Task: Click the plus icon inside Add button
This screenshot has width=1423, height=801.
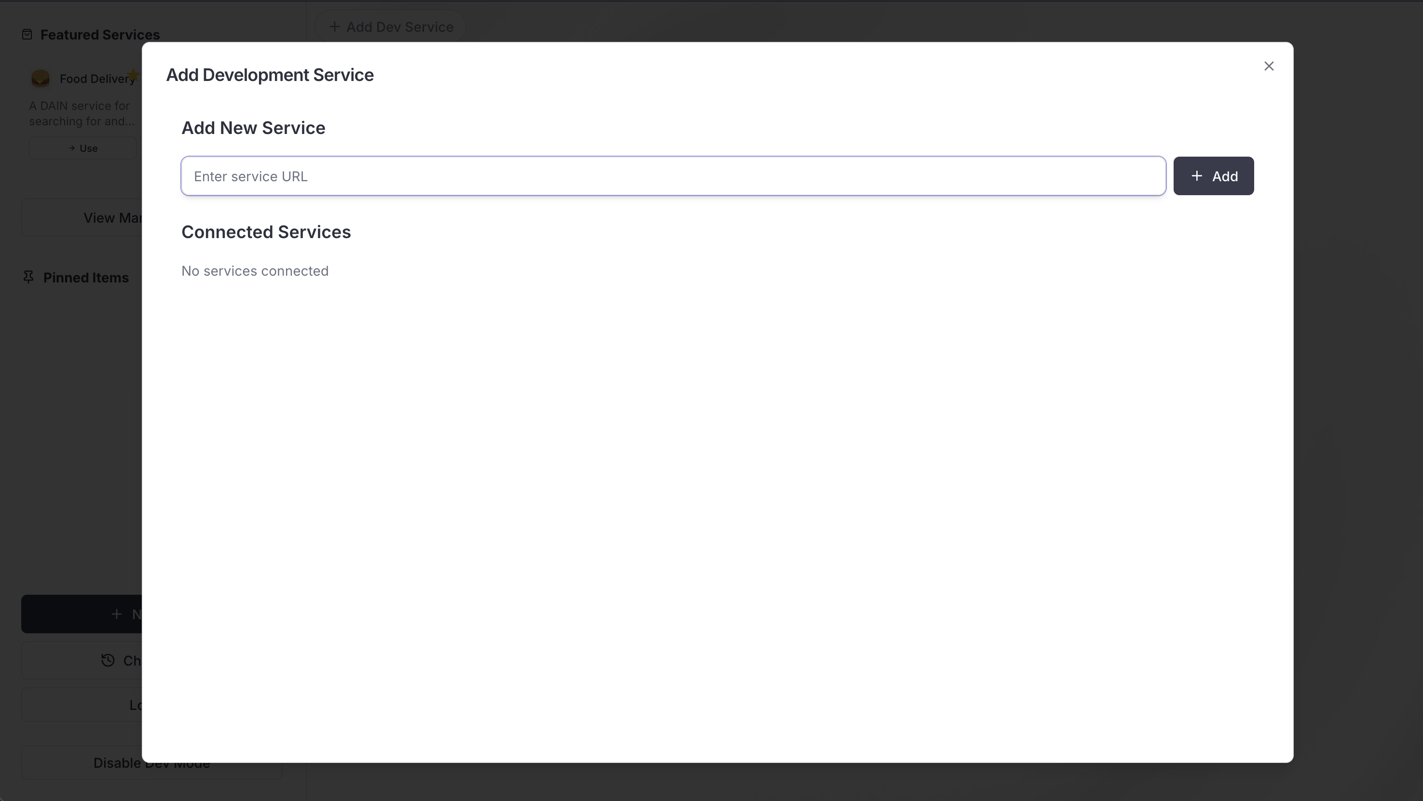Action: tap(1196, 176)
